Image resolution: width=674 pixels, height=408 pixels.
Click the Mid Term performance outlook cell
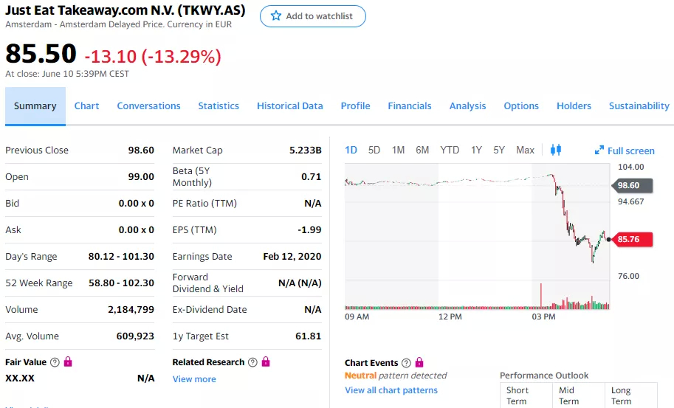point(579,395)
